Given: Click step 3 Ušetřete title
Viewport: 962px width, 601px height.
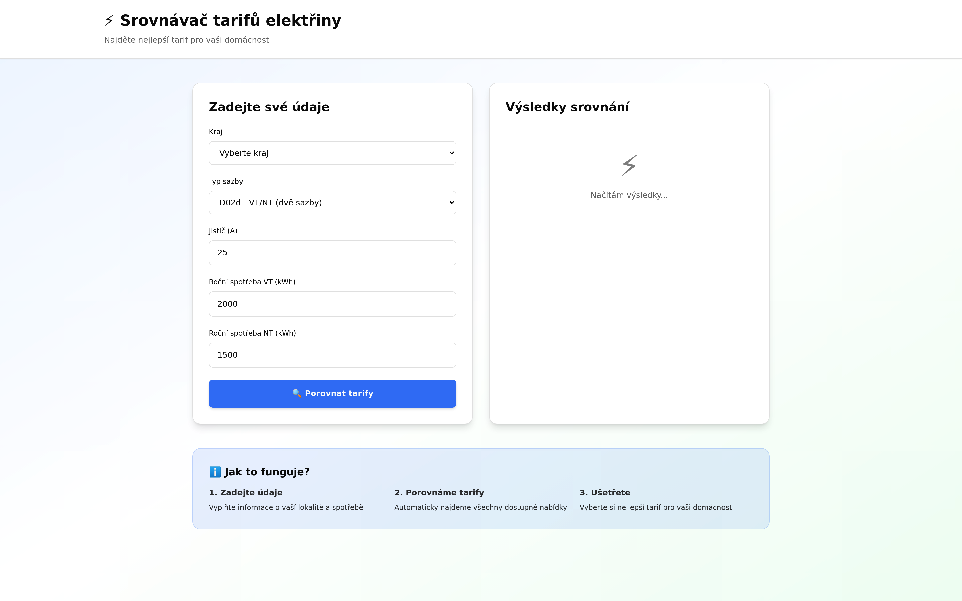Looking at the screenshot, I should pos(605,493).
